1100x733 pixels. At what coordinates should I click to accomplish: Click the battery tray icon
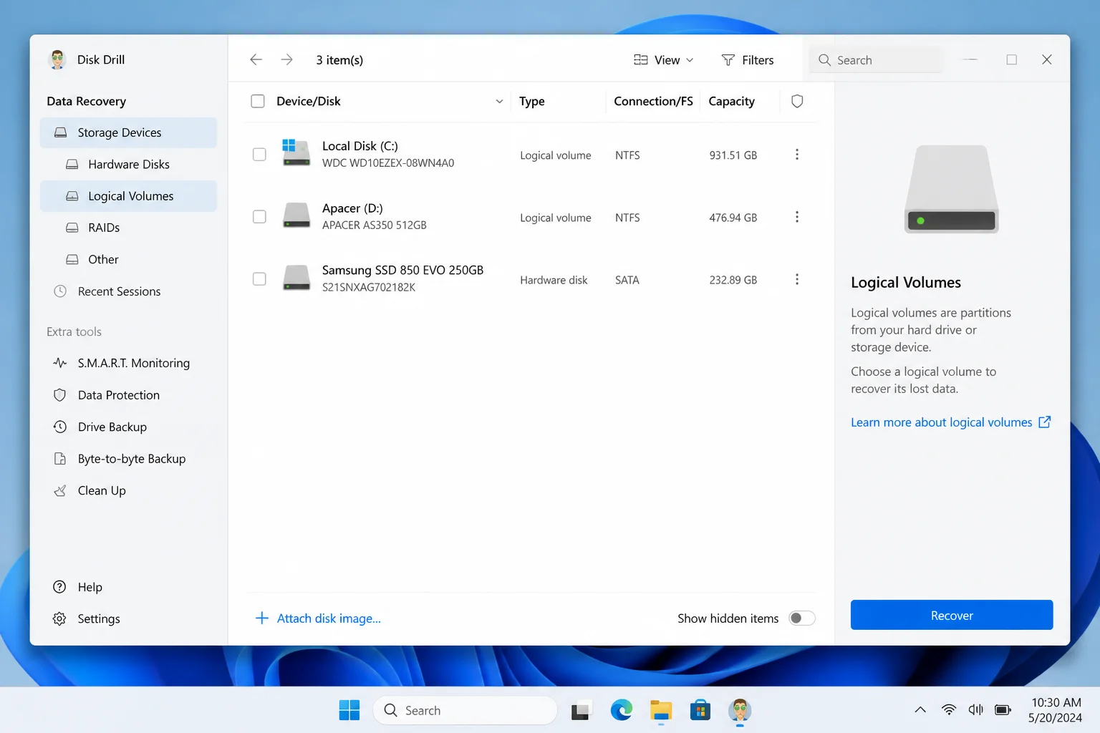point(1003,709)
